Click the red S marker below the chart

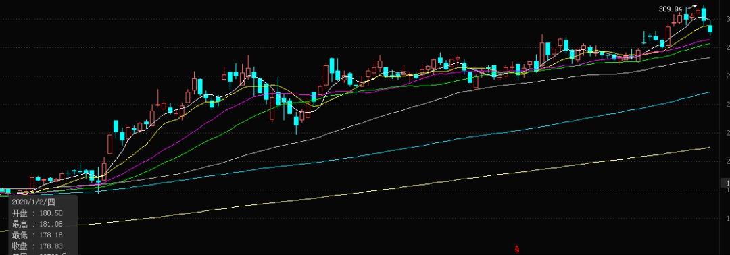pyautogui.click(x=517, y=250)
